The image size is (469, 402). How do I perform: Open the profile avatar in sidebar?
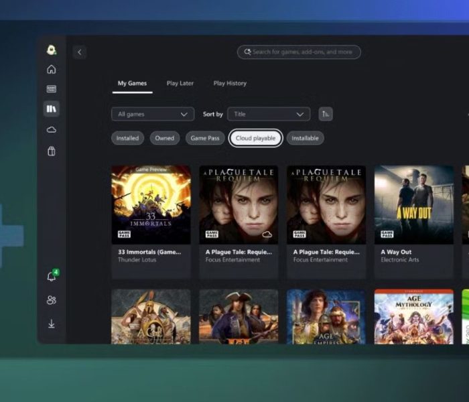[52, 50]
